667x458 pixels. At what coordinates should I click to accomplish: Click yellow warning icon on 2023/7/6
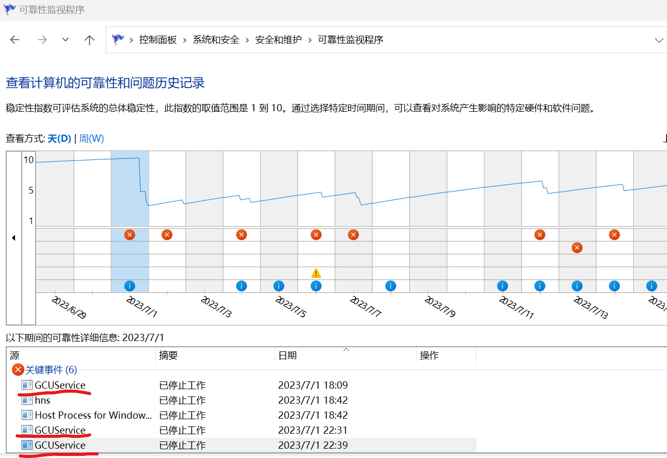pos(316,273)
